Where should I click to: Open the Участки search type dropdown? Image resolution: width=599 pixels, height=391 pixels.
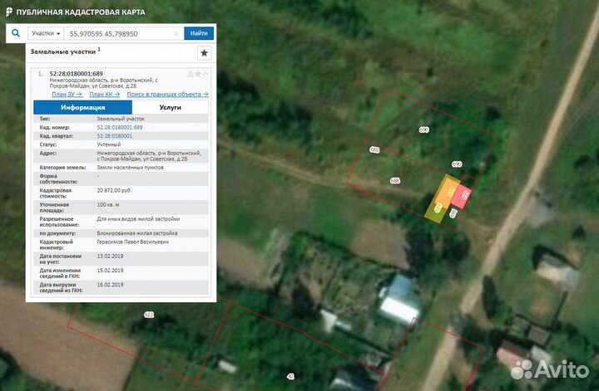point(46,33)
